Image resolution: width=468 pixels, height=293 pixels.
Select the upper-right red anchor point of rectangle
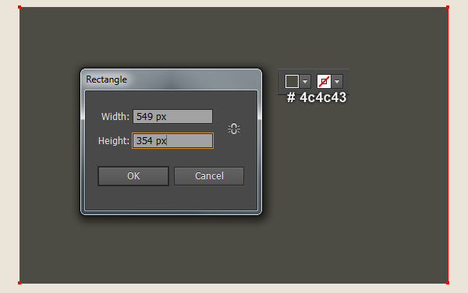(448, 7)
